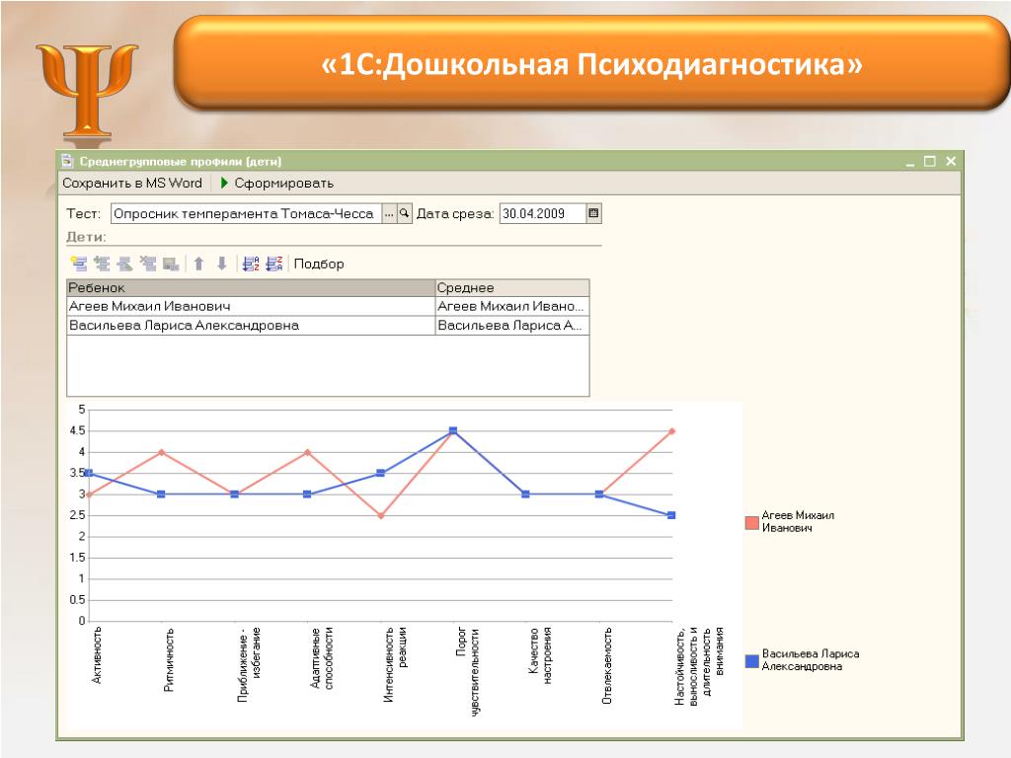1011x758 pixels.
Task: Close the Среднегрупповые профили window
Action: 951,161
